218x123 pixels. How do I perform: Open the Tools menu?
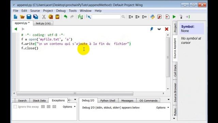(x=73, y=11)
